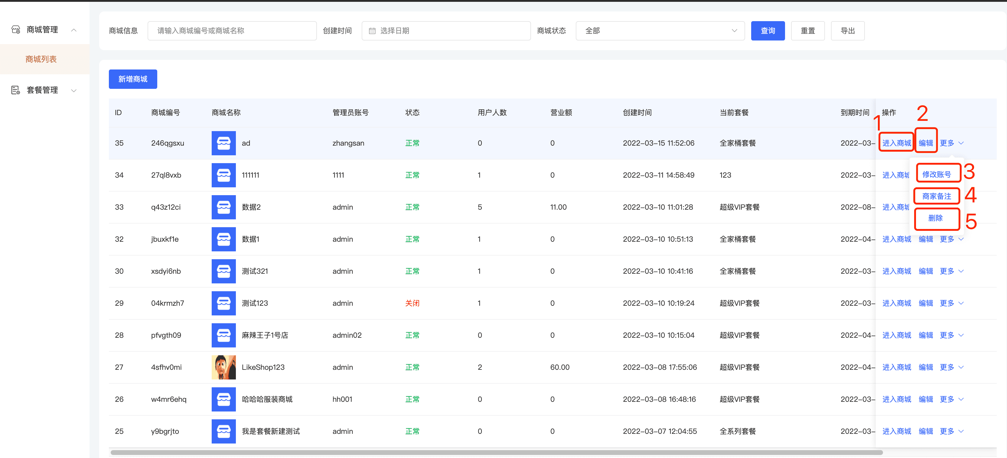
Task: Click the 重置 button
Action: (808, 31)
